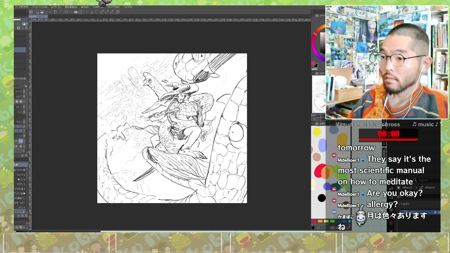
Task: Click the Clear layer burst icon
Action: (66, 12)
